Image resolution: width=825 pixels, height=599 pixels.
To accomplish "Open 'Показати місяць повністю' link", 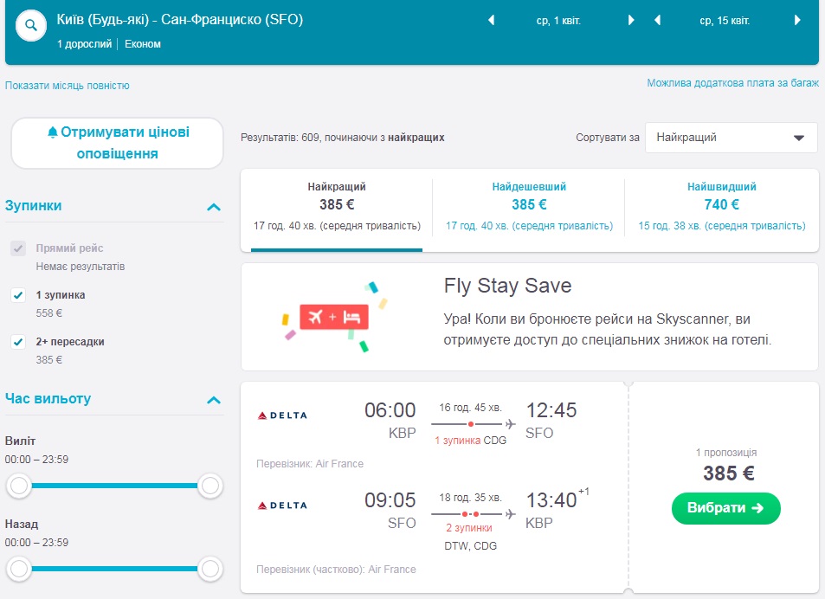I will click(68, 86).
